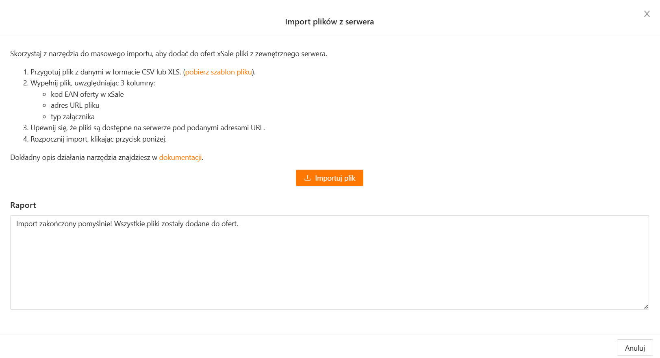Click the Raport section heading

point(23,205)
